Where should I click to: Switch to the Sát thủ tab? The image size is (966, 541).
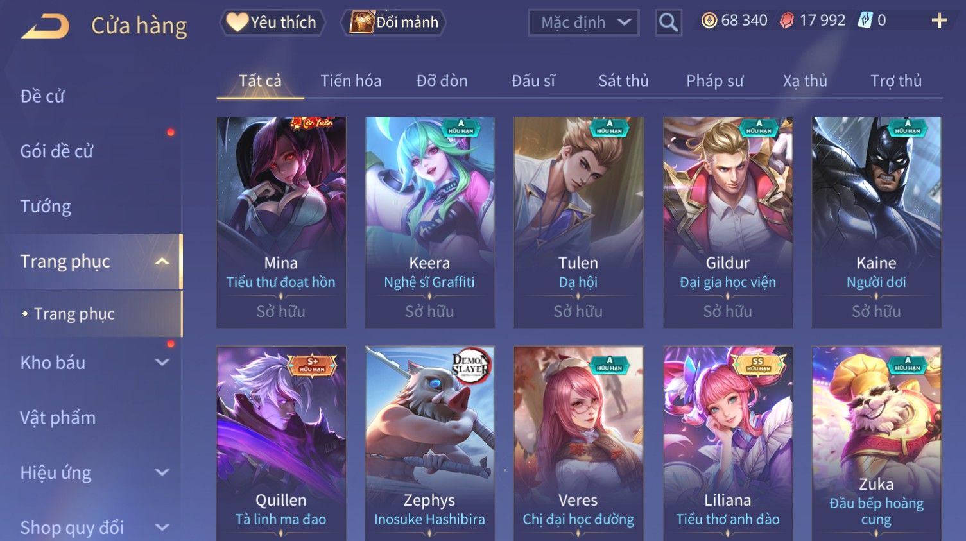(x=623, y=81)
